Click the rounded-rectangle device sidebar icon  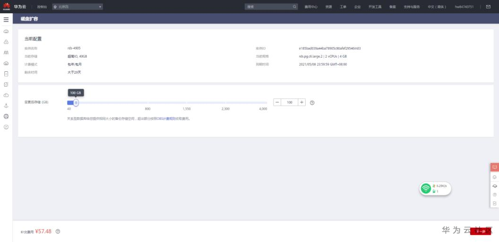(x=6, y=74)
